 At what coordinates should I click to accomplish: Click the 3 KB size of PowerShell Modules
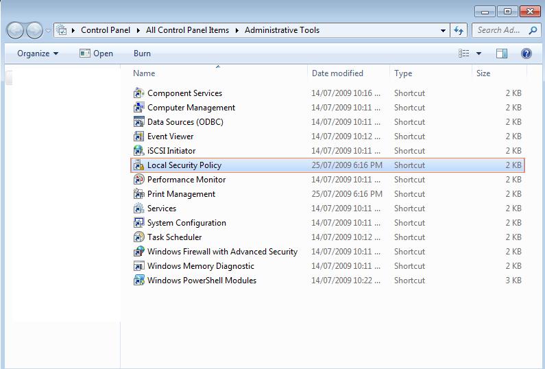(x=513, y=281)
